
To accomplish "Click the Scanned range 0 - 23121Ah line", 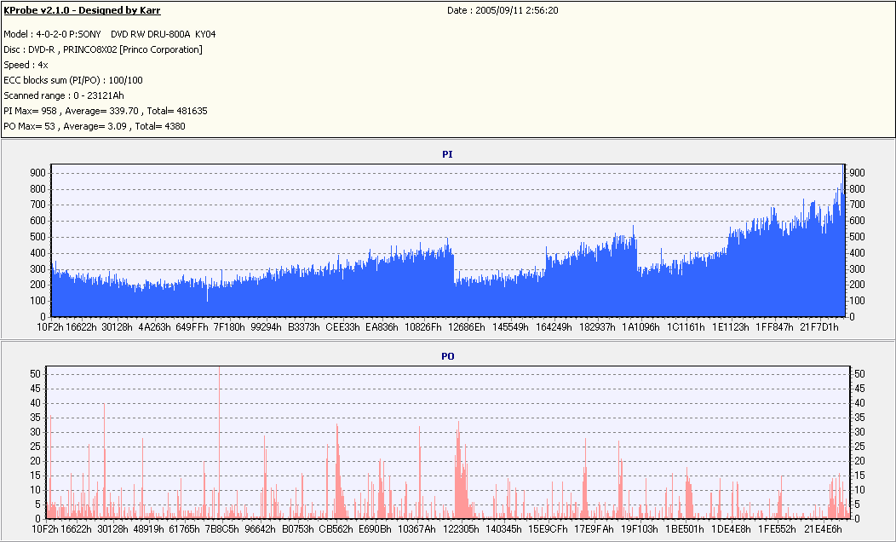I will tap(64, 95).
